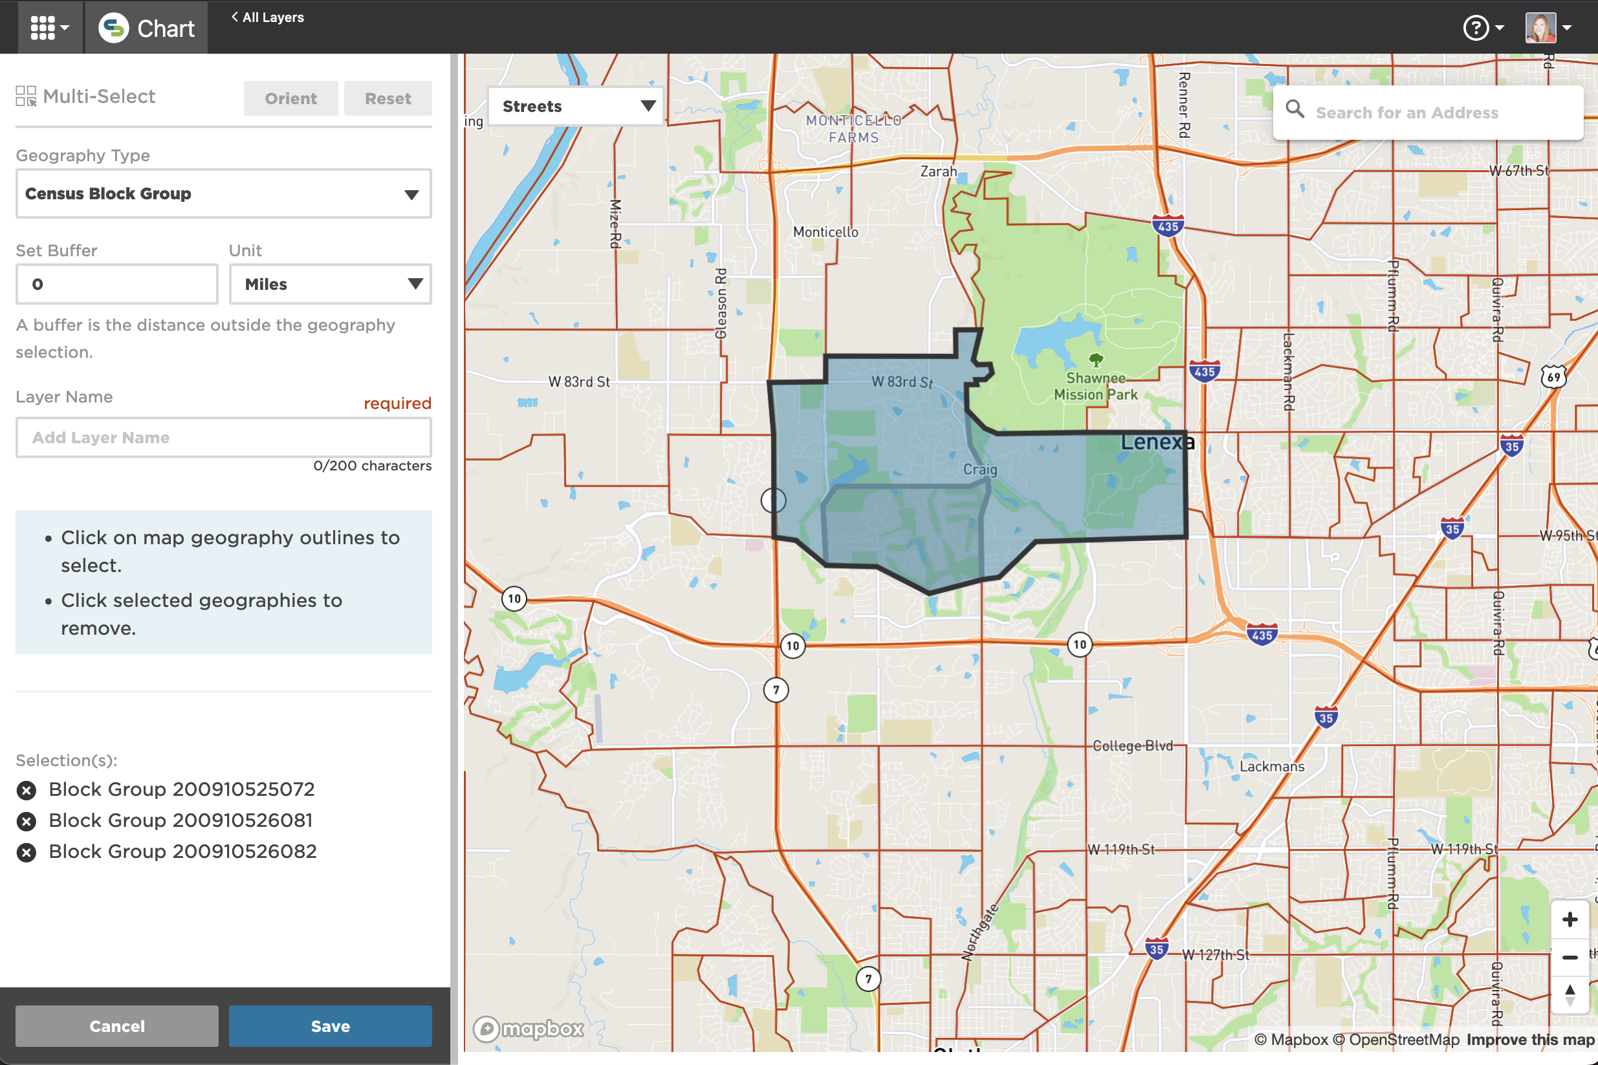This screenshot has width=1598, height=1065.
Task: Click the Cancel button
Action: tap(117, 1026)
